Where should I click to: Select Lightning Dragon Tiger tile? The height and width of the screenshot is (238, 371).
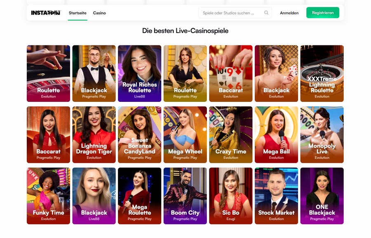(x=94, y=134)
